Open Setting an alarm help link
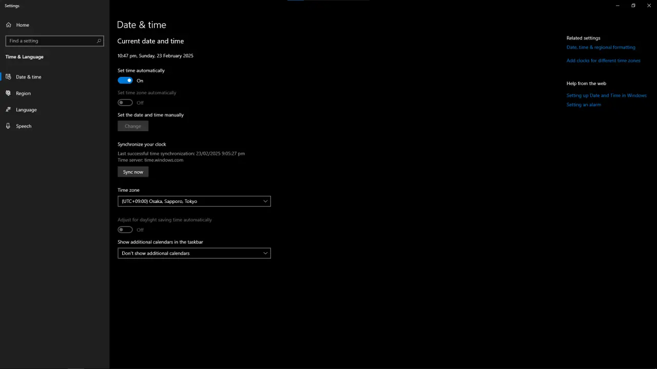 coord(584,105)
